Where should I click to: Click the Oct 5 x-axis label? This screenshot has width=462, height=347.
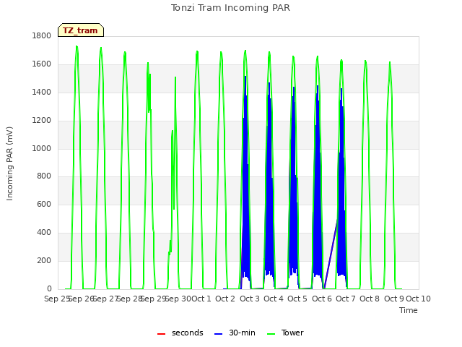point(297,299)
